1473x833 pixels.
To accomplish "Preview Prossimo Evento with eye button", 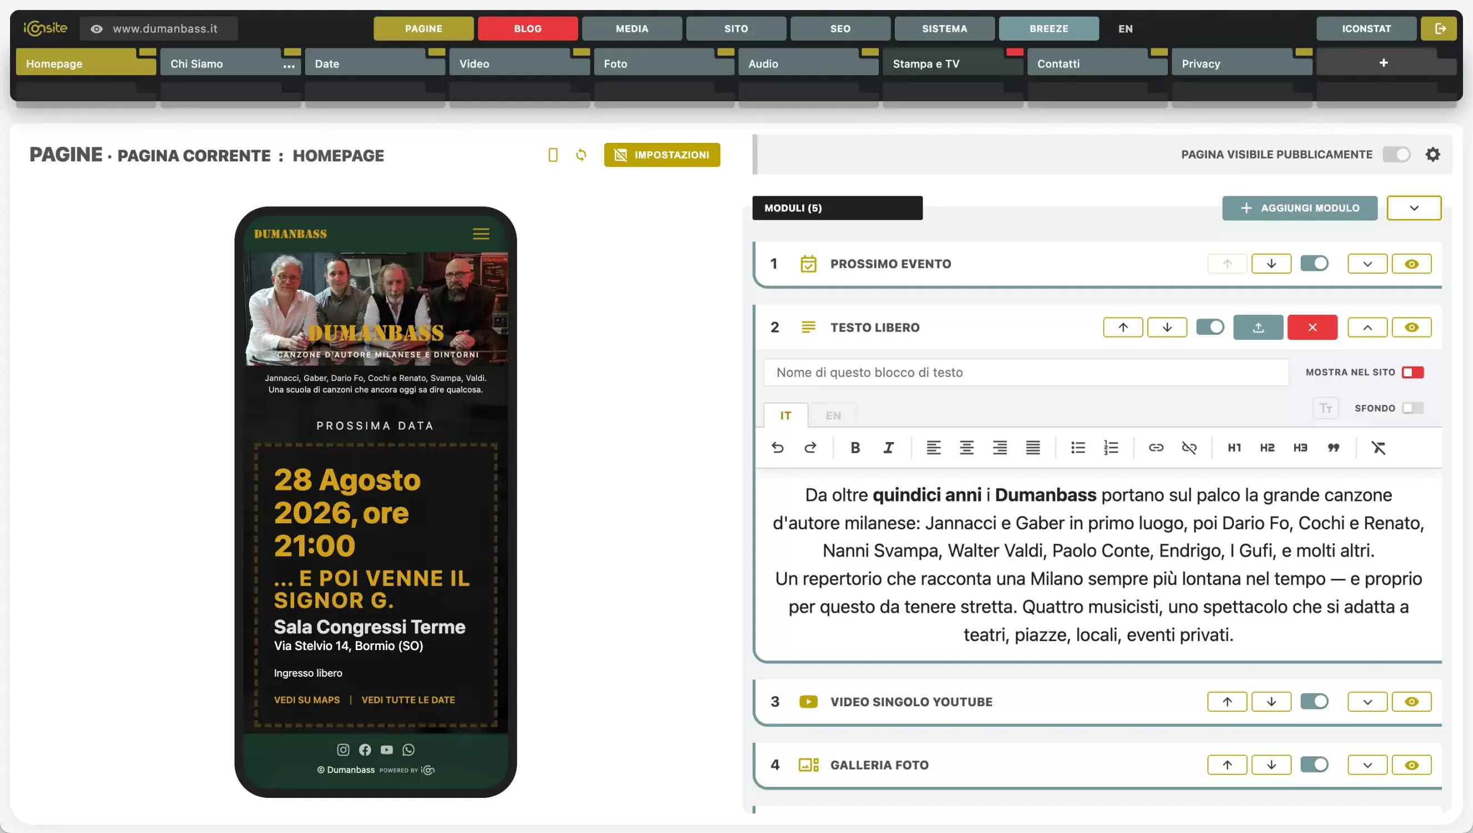I will pos(1411,264).
